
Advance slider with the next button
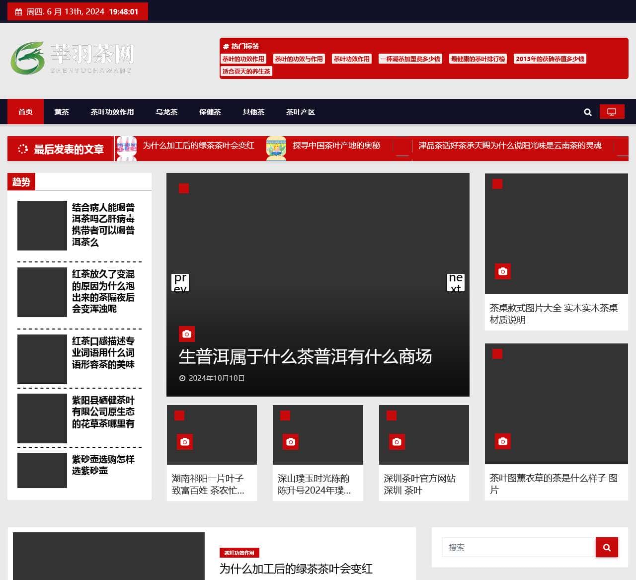[456, 283]
